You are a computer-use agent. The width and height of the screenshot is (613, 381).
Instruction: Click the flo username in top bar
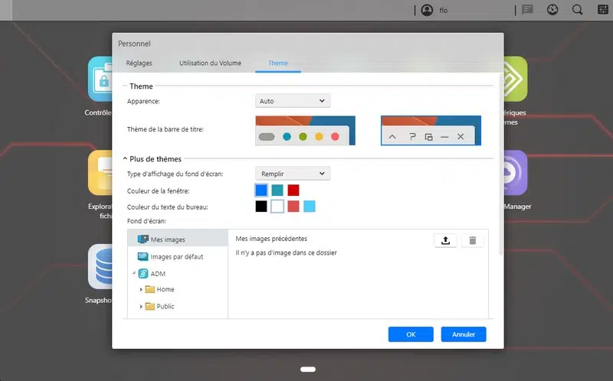coord(444,11)
